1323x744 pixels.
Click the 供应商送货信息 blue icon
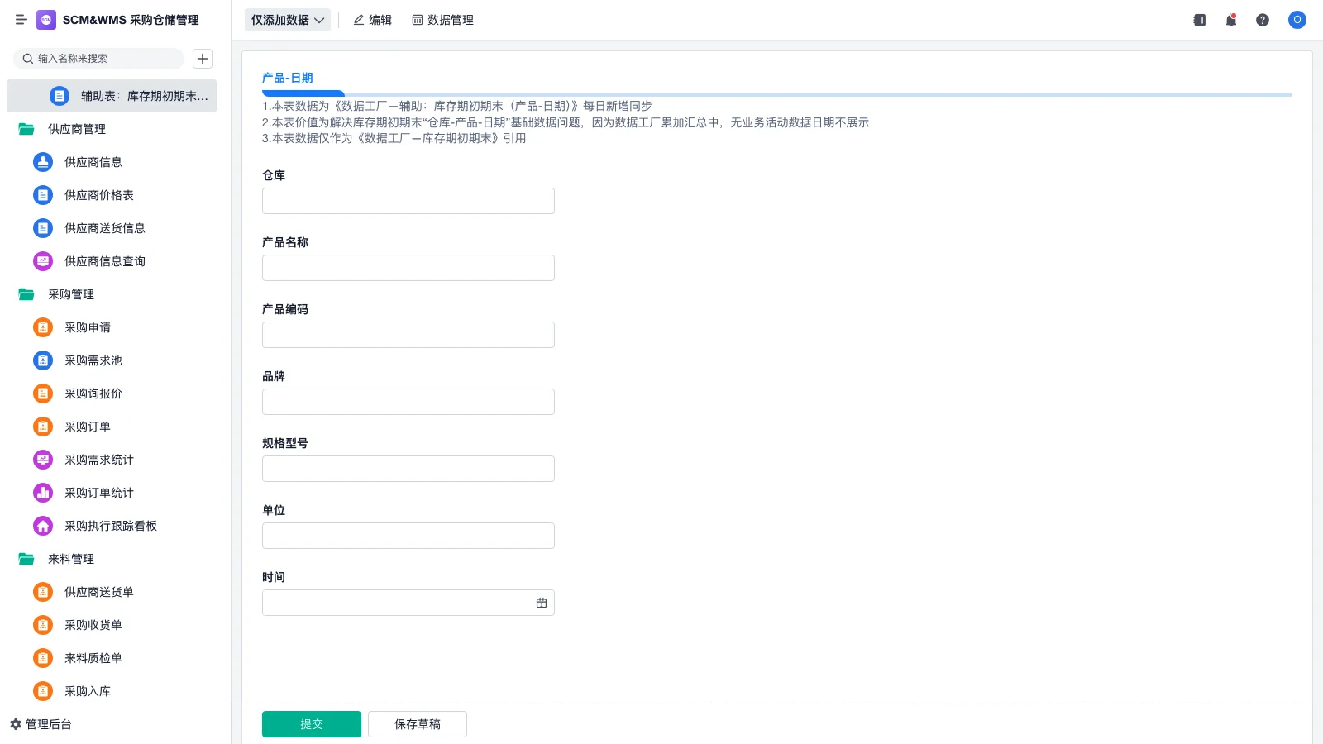click(43, 228)
